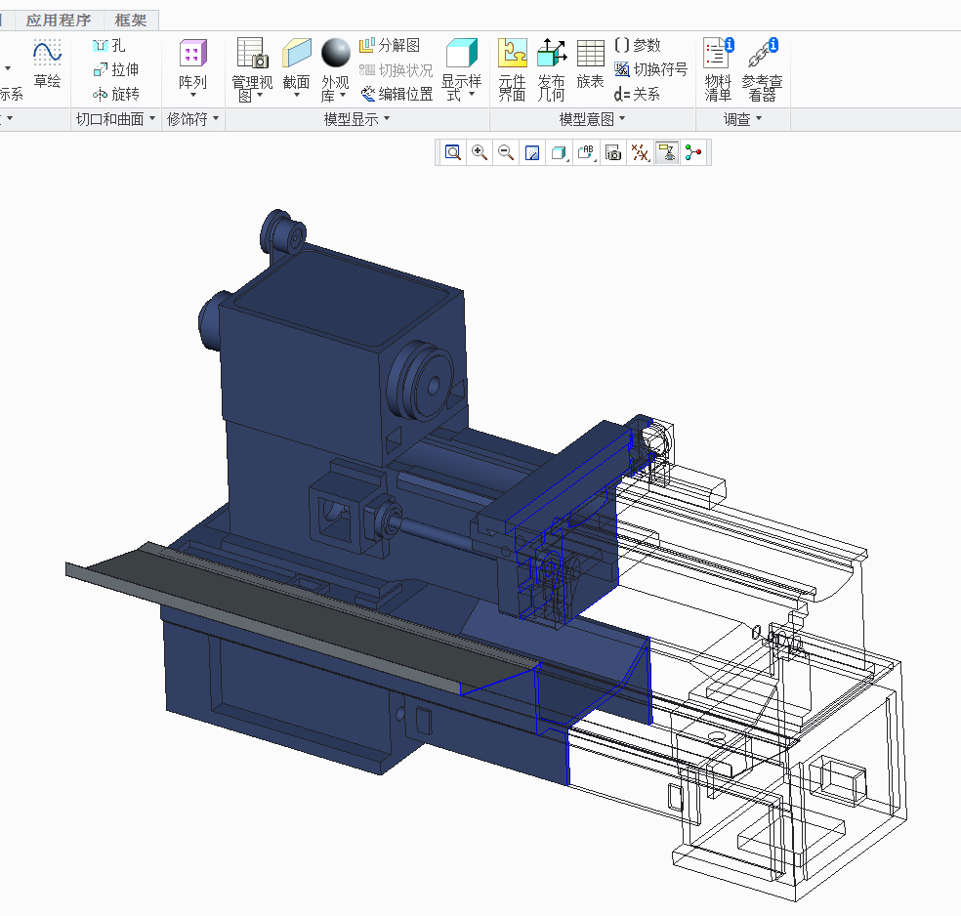Switch to the 框架 ribbon tab
The width and height of the screenshot is (961, 916).
pyautogui.click(x=131, y=21)
